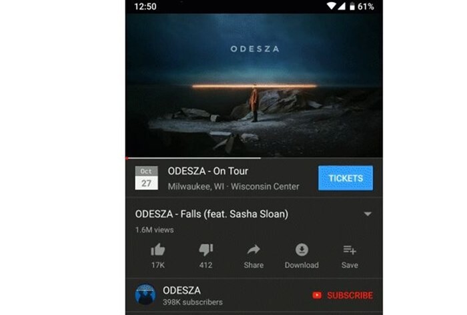This screenshot has width=467, height=315.
Task: Tap the Wi-Fi status icon
Action: tap(331, 6)
